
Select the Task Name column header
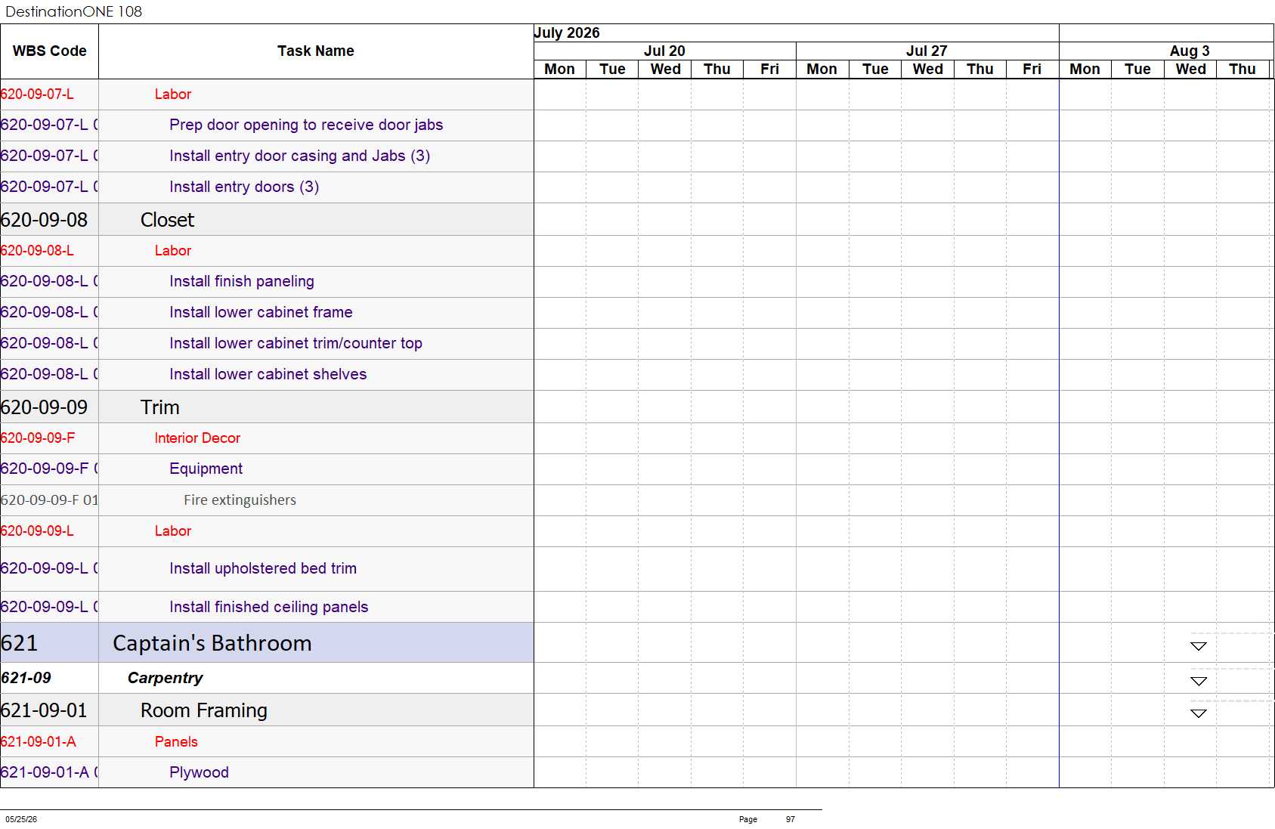point(316,51)
